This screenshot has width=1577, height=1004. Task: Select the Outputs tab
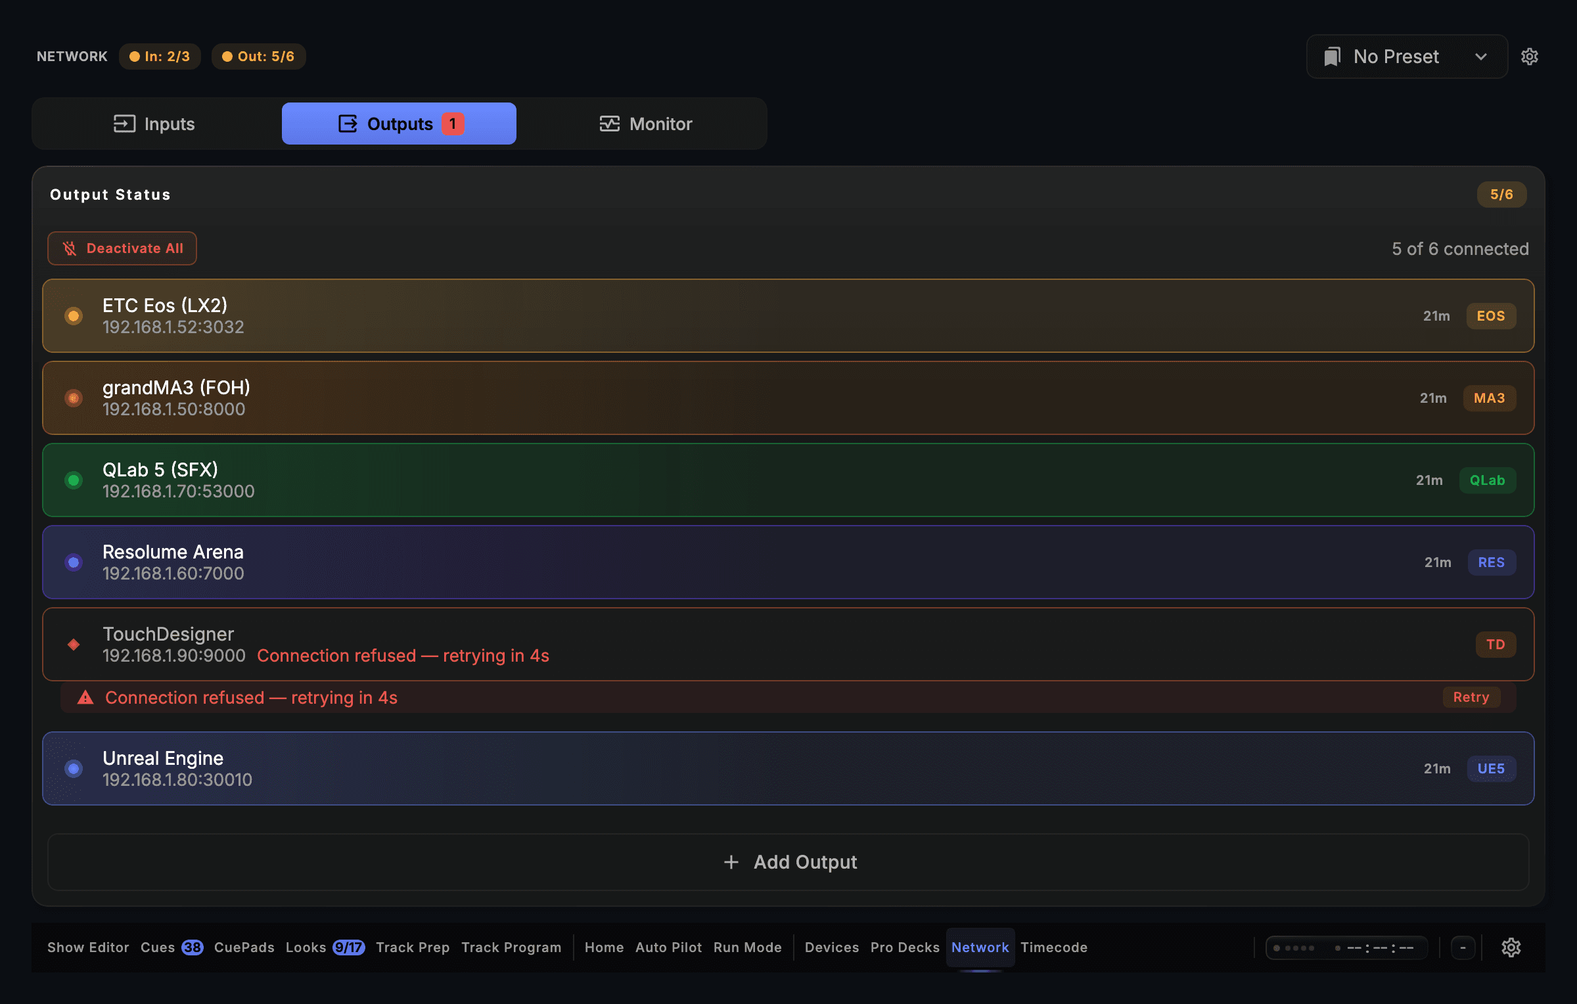399,124
